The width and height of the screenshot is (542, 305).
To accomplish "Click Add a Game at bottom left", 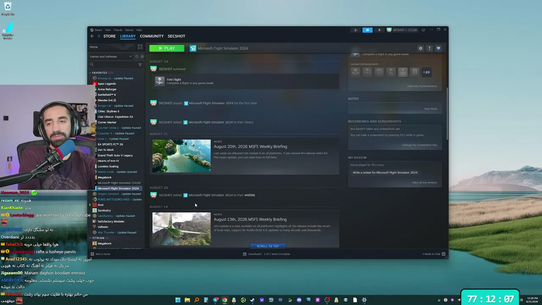I will [100, 254].
